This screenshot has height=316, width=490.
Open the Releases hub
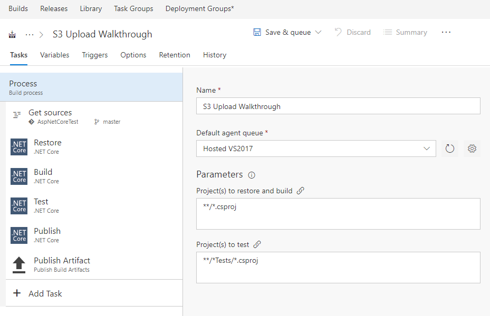coord(54,8)
